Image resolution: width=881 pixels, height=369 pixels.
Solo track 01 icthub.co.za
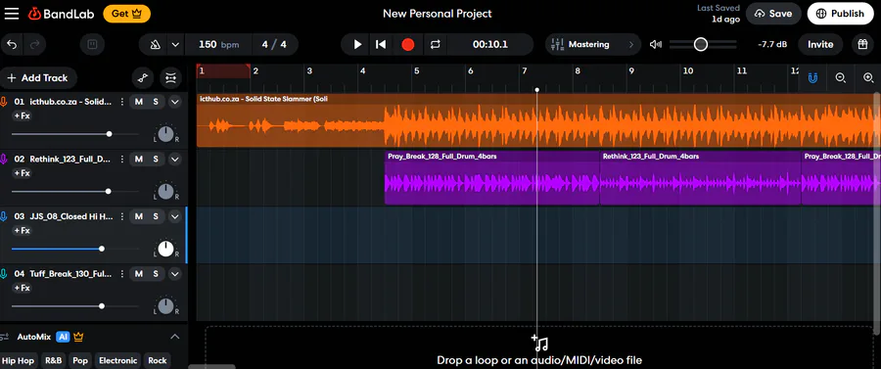click(x=156, y=102)
